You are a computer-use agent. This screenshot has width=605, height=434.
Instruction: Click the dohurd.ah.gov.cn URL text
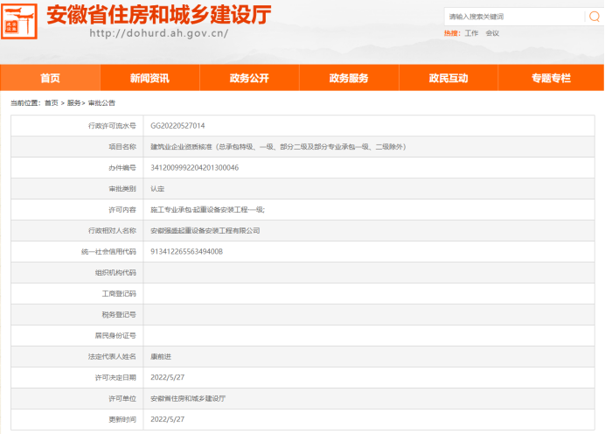pos(158,33)
